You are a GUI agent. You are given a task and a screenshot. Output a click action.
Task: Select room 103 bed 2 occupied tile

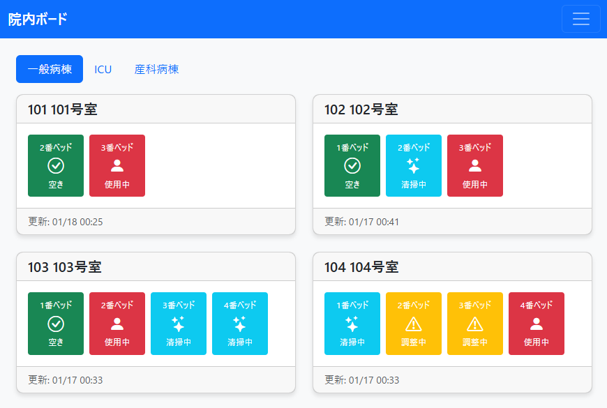[117, 324]
